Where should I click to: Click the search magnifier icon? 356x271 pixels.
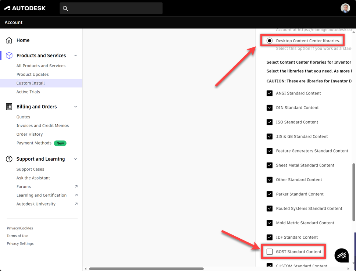point(65,8)
